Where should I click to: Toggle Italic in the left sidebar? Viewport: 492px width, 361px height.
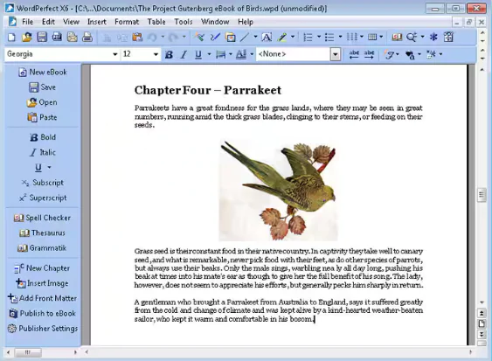coord(43,152)
